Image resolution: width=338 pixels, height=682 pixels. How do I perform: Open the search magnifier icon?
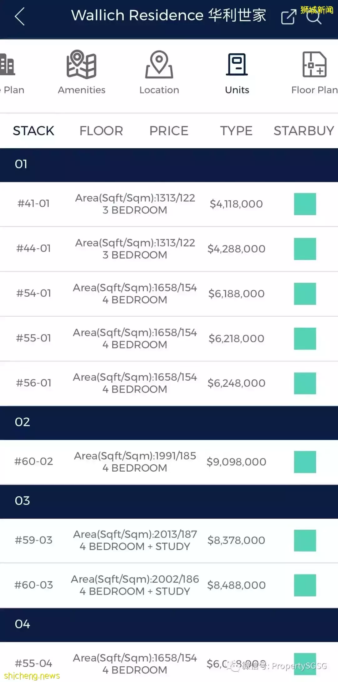314,16
